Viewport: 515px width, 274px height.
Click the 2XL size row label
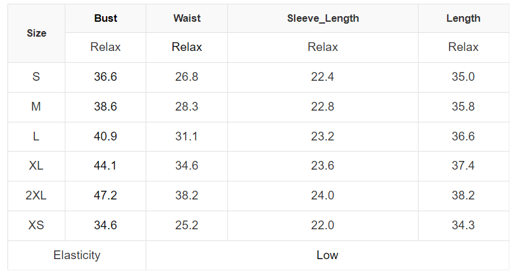coord(36,196)
